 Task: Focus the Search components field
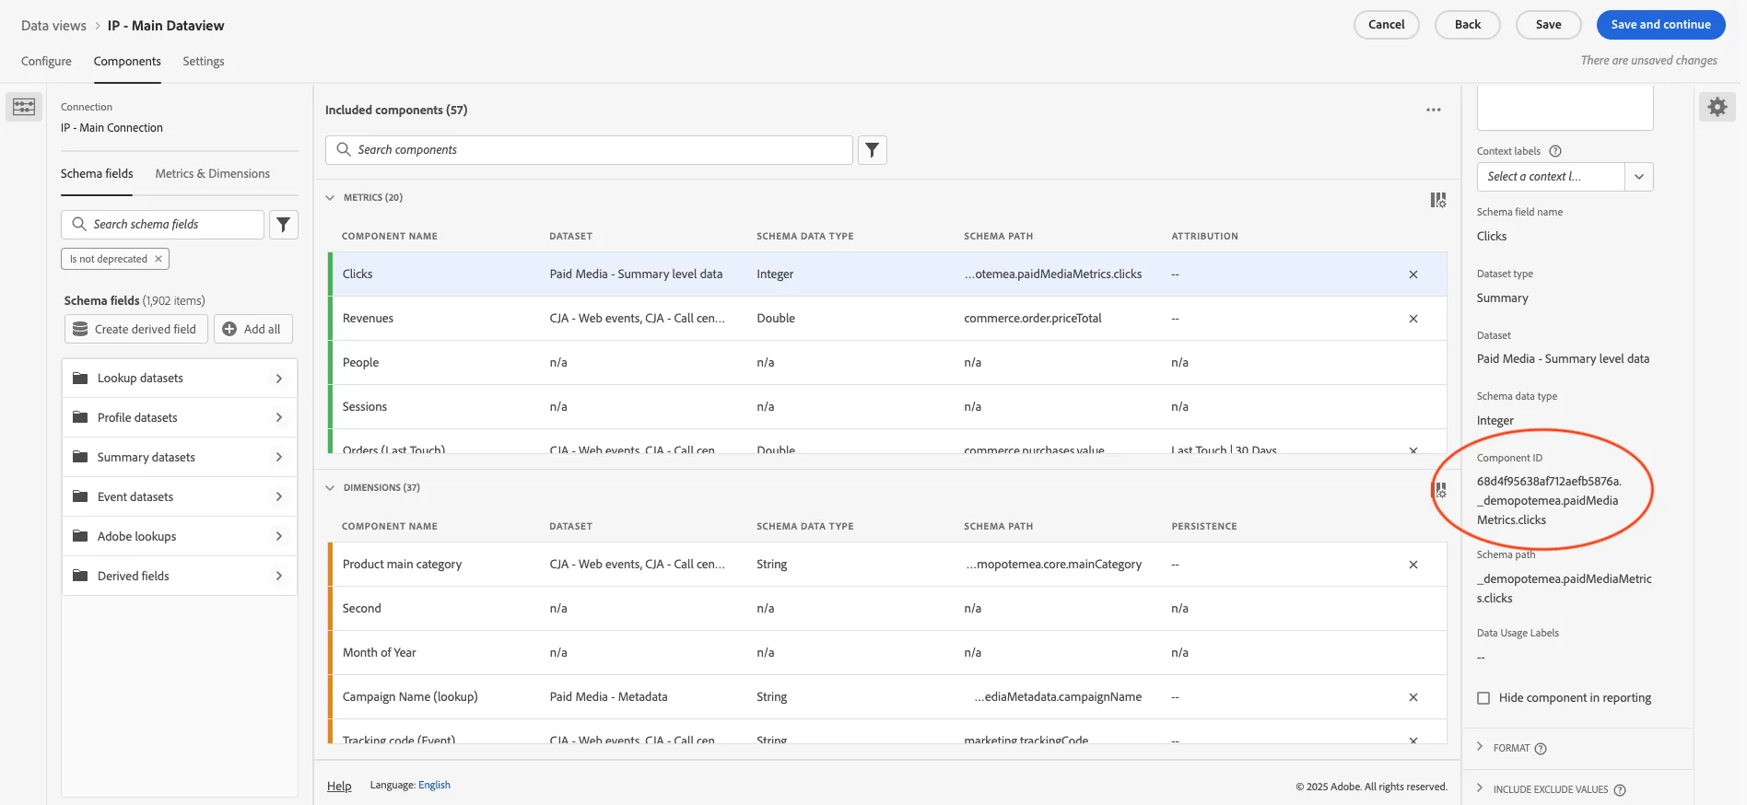589,150
